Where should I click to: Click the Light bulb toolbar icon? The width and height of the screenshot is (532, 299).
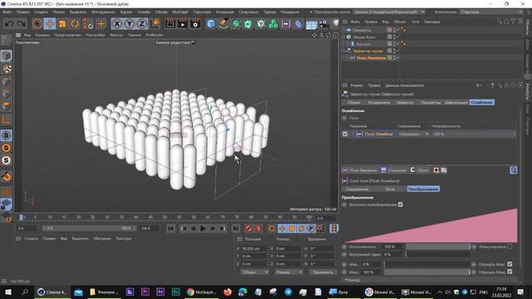click(336, 23)
